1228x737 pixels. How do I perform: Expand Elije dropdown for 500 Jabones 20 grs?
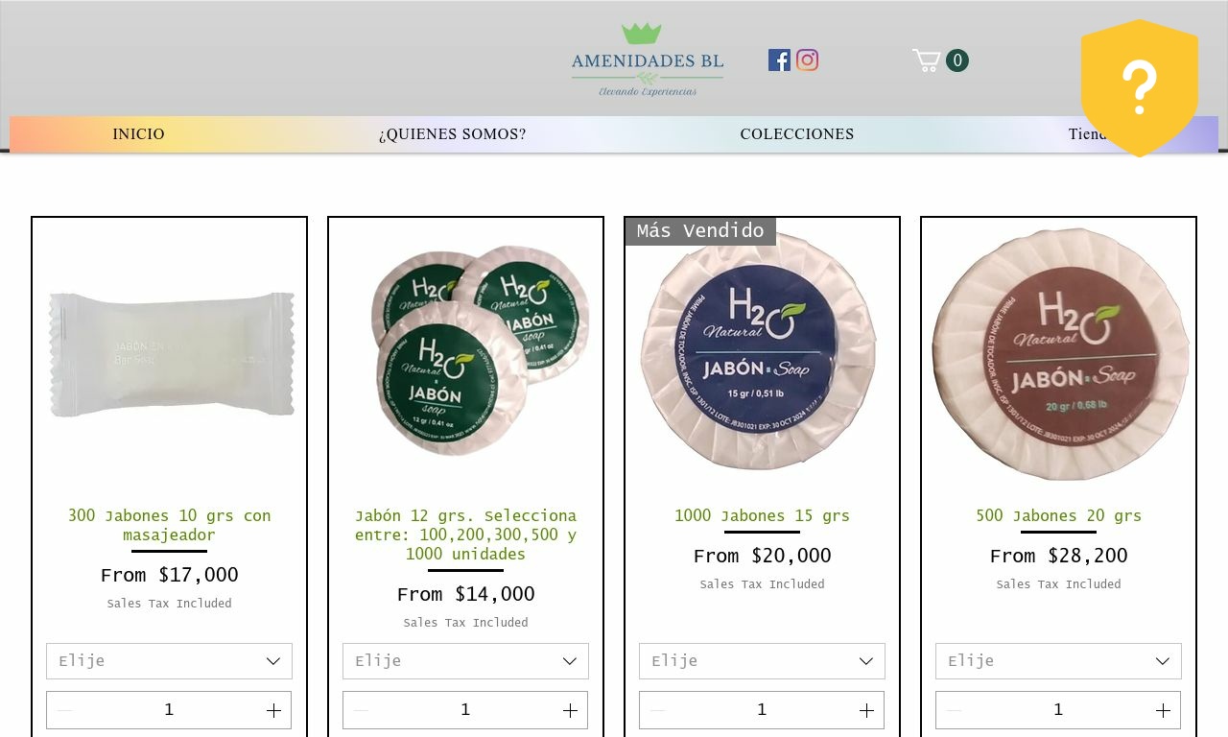point(1058,661)
